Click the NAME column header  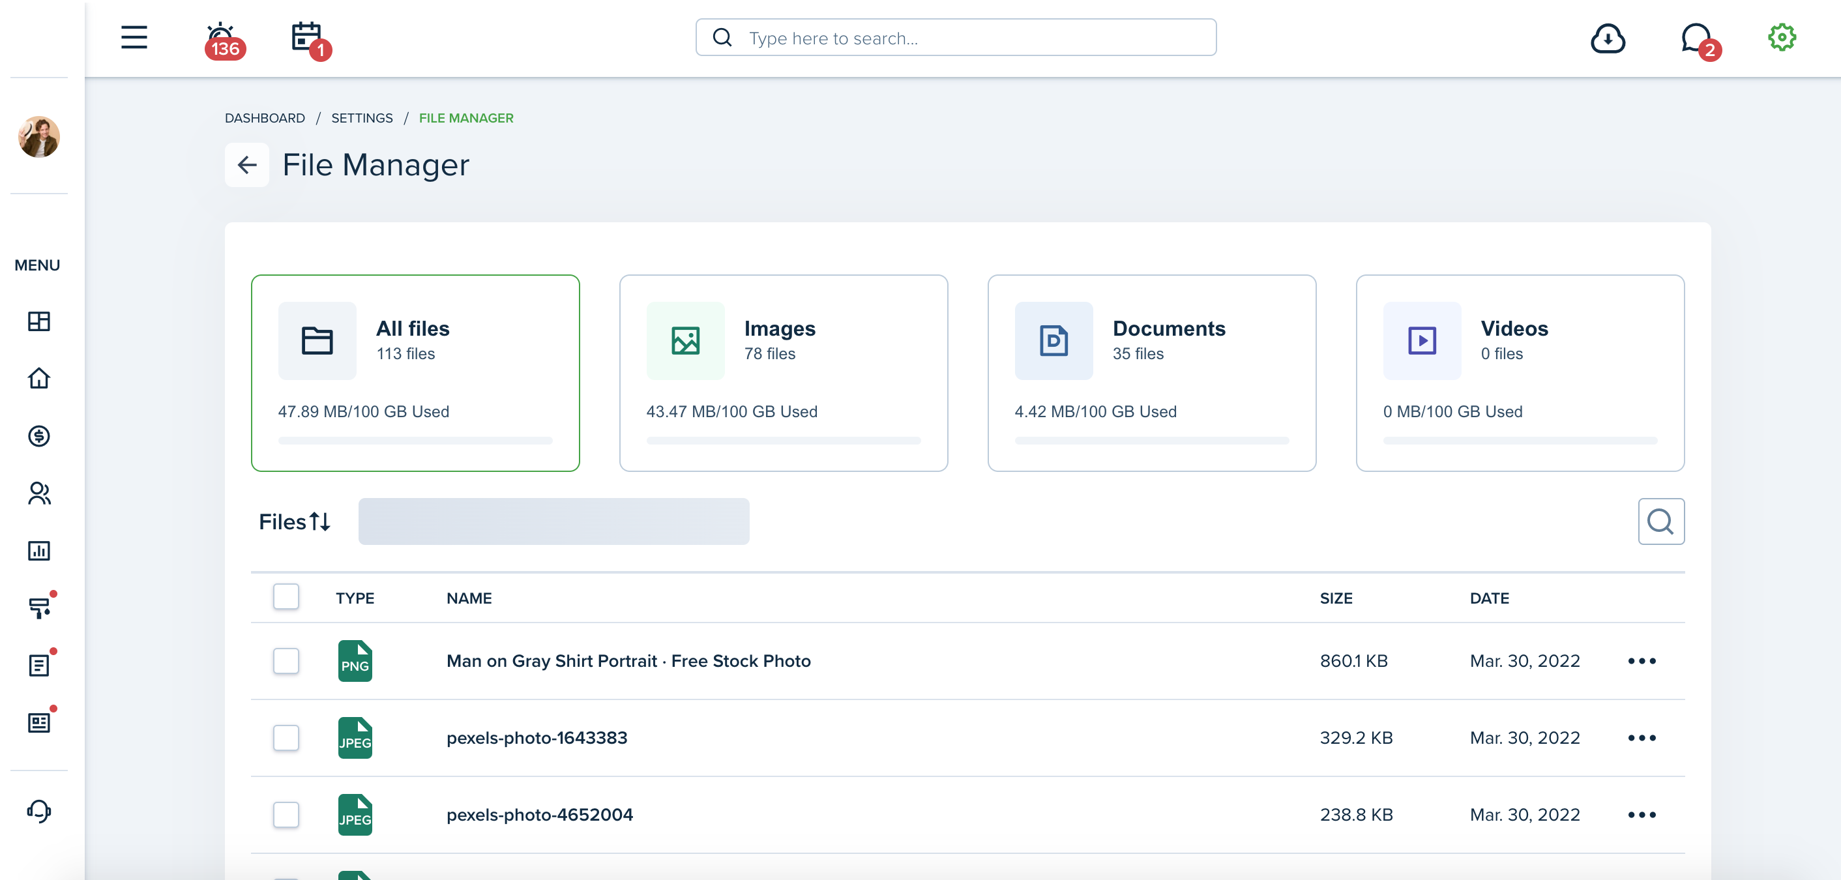(469, 598)
